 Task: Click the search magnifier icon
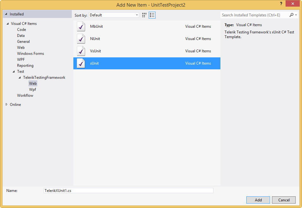(292, 15)
